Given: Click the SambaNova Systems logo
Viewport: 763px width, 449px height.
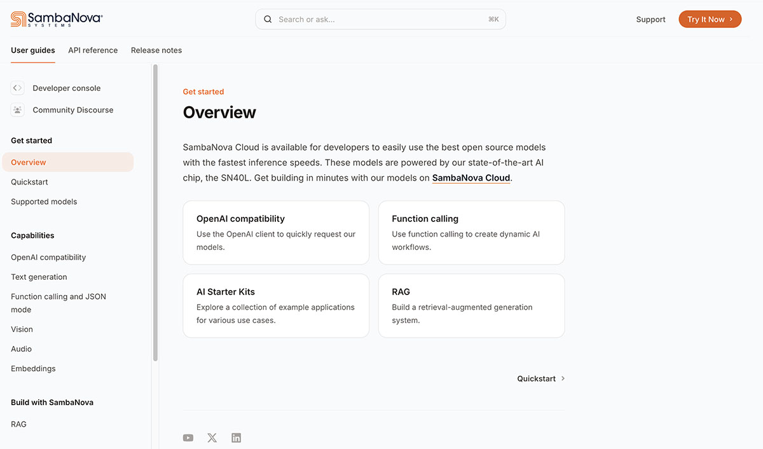Looking at the screenshot, I should coord(57,19).
